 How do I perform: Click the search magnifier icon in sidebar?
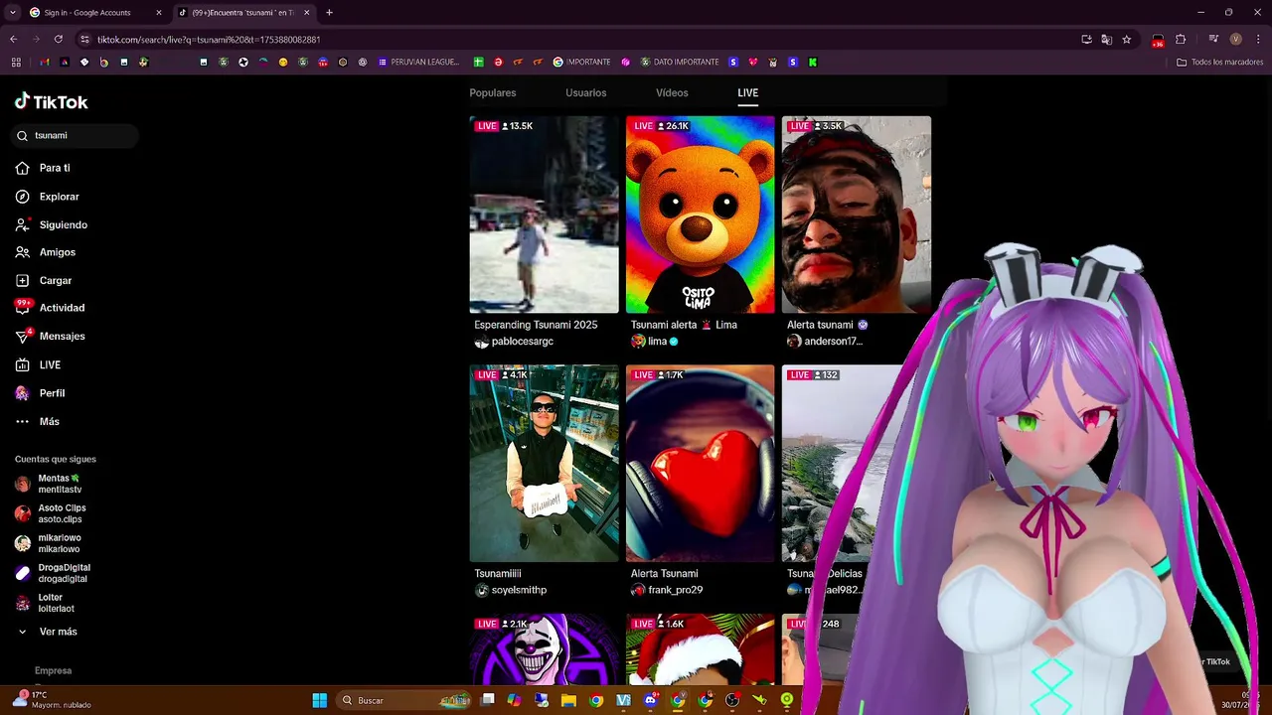[x=22, y=135]
